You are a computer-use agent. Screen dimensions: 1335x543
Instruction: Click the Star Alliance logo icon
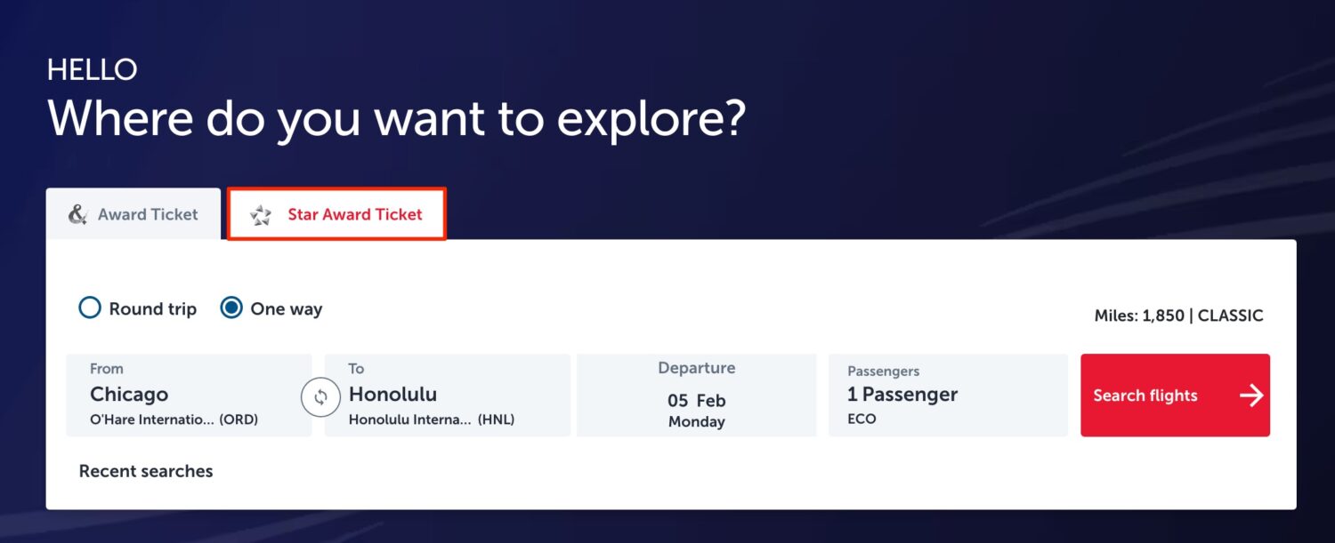pos(261,215)
